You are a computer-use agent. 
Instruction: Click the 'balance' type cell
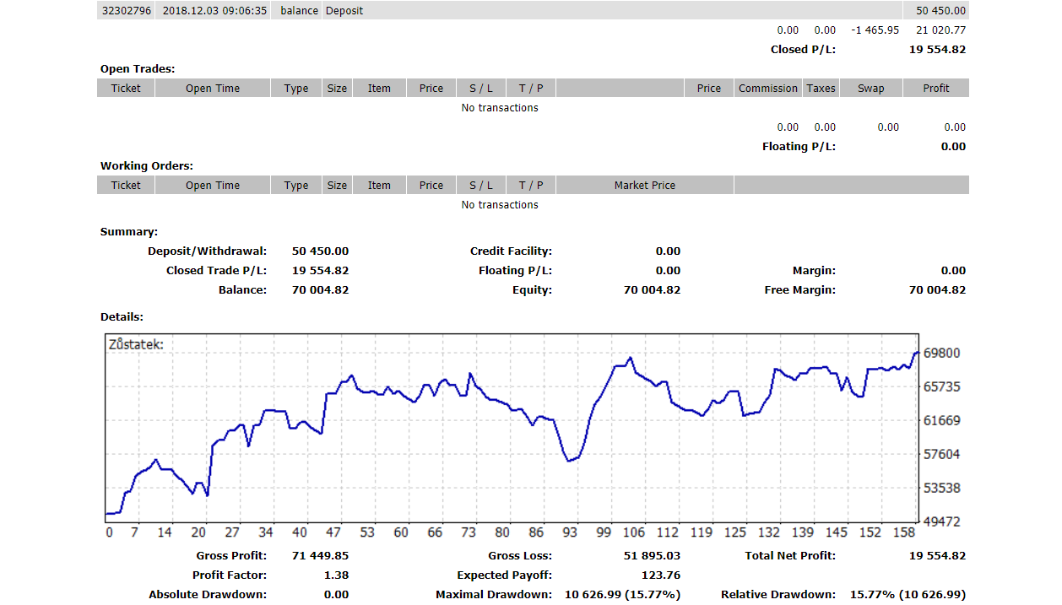pos(300,10)
